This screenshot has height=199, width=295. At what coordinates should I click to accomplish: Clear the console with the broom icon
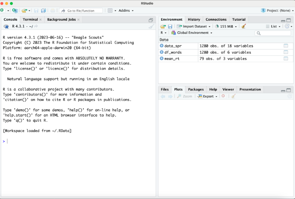(x=151, y=26)
